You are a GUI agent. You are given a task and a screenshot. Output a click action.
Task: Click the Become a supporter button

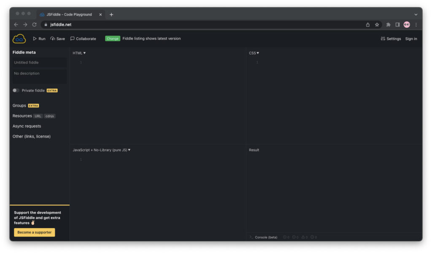click(x=35, y=232)
